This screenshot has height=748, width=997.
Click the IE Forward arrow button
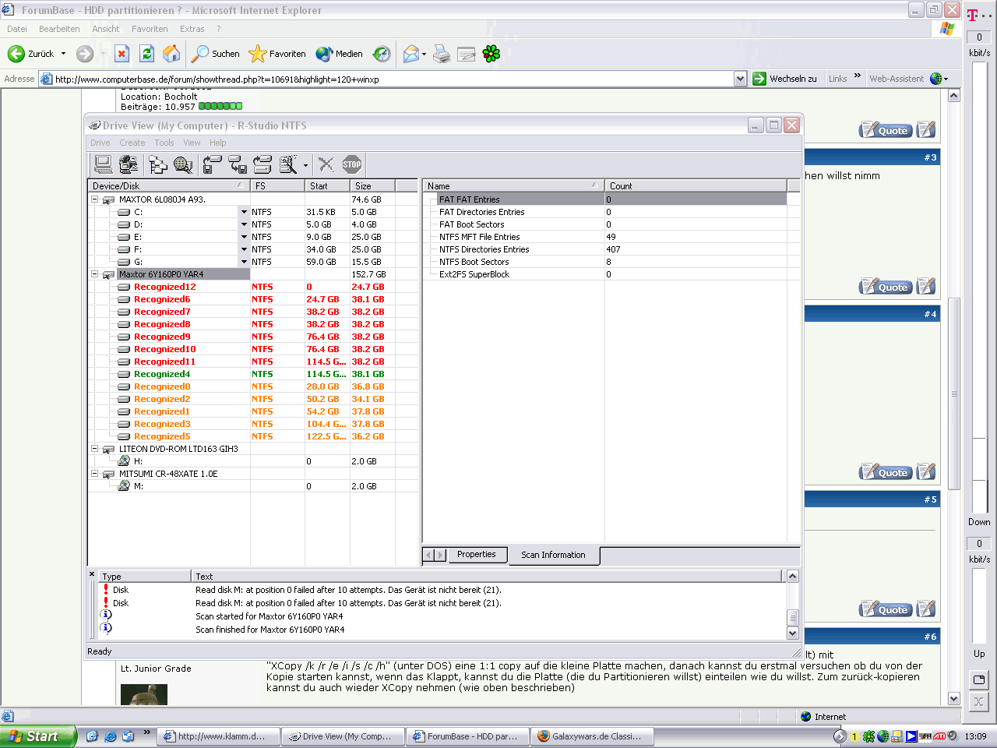click(85, 54)
